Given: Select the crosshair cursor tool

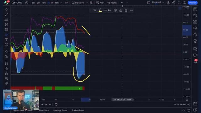Looking at the screenshot, I should pyautogui.click(x=6, y=9).
